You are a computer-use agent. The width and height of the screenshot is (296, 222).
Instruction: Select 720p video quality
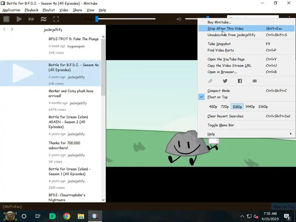click(x=225, y=107)
